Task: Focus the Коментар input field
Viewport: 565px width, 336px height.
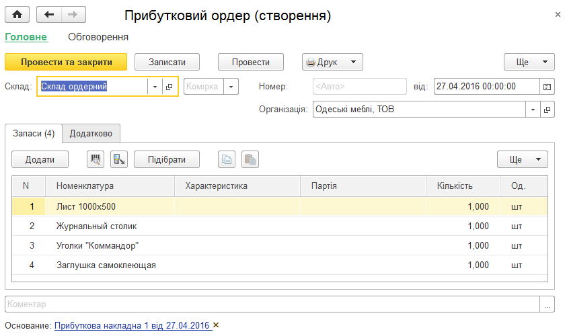Action: tap(272, 304)
